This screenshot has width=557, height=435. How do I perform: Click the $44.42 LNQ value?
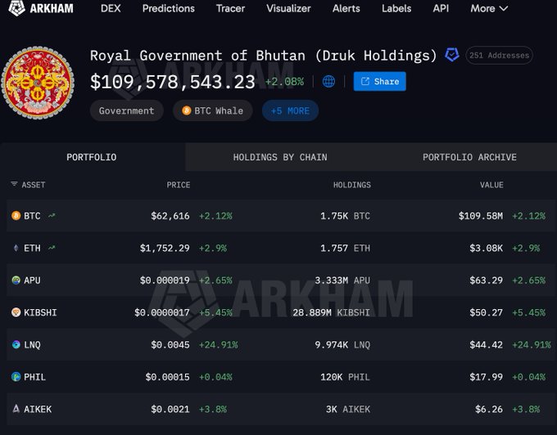pyautogui.click(x=487, y=345)
